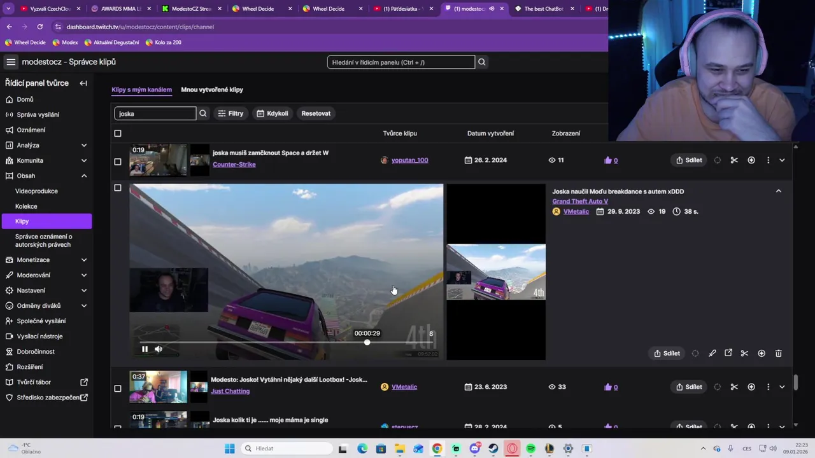The image size is (815, 458).
Task: Collapse the Řídicí panel tvůrce sidebar
Action: (x=83, y=83)
